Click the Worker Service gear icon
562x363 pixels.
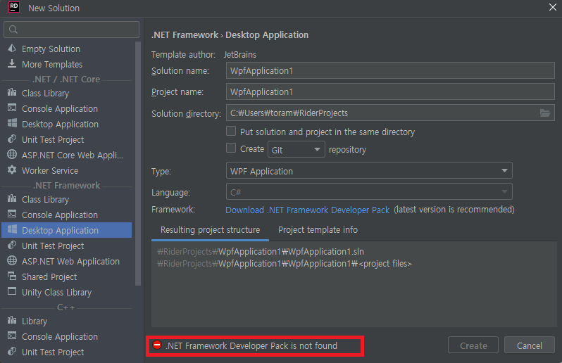pyautogui.click(x=12, y=170)
